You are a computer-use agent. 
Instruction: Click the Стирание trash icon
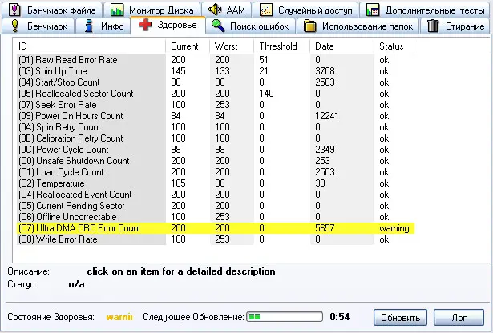point(434,26)
